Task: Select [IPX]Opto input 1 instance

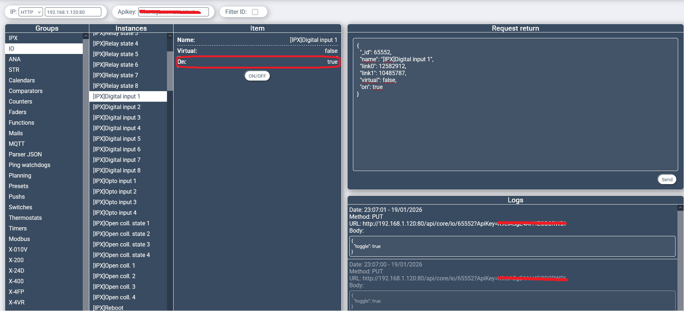Action: click(128, 181)
